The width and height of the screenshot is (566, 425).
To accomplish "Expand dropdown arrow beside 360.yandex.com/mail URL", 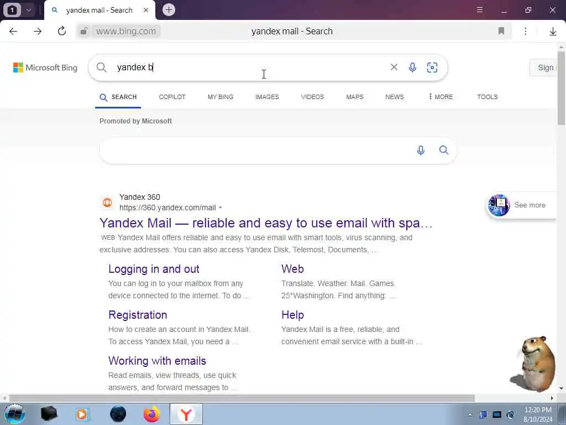I will coord(220,208).
